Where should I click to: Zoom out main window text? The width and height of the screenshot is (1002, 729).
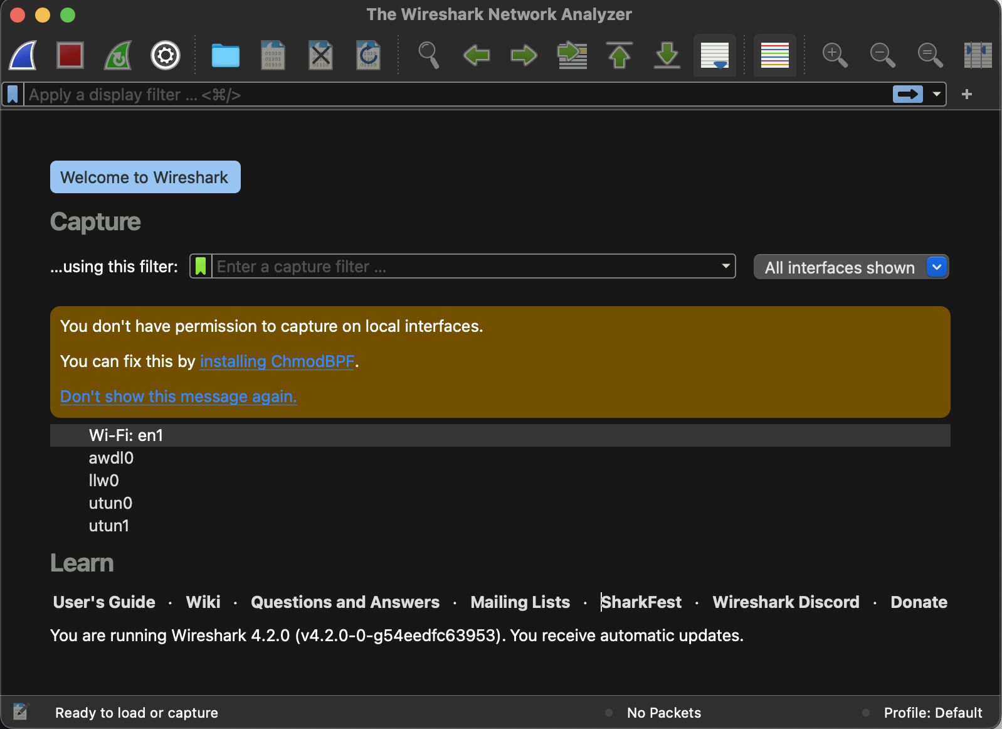point(883,55)
